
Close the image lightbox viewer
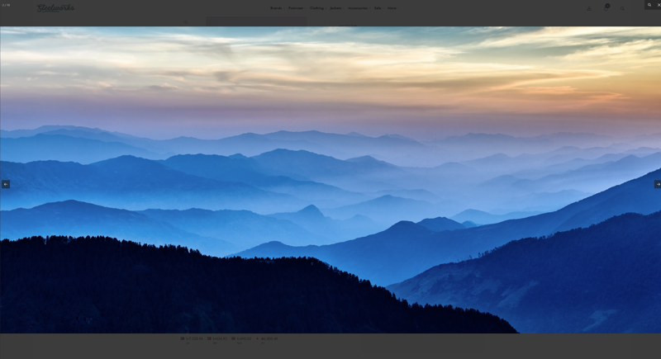[x=658, y=5]
